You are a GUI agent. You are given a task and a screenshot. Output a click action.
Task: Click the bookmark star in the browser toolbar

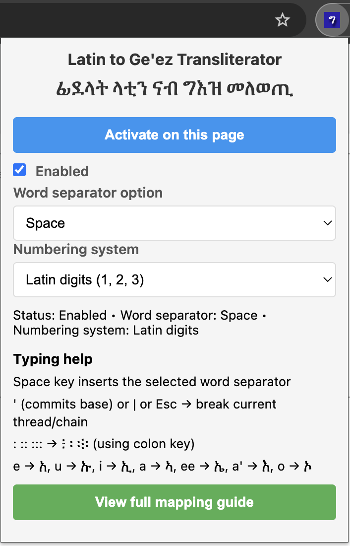click(283, 20)
